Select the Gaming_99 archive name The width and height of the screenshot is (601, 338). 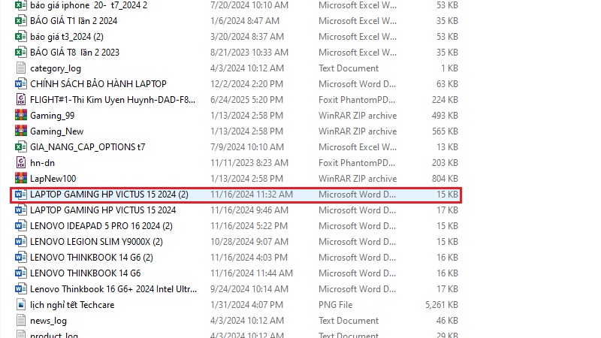tap(52, 116)
